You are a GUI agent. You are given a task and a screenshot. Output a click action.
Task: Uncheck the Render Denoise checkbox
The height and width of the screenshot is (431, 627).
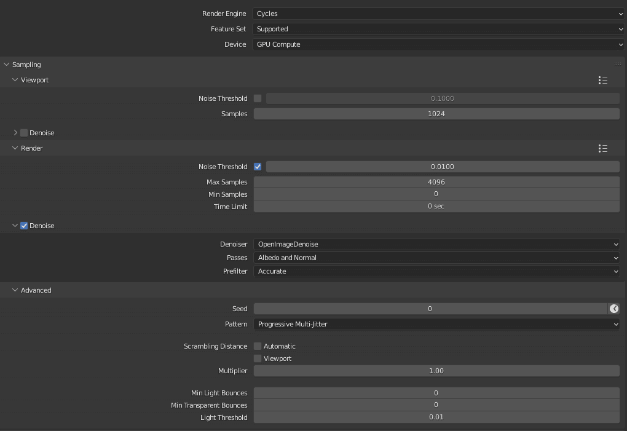[x=24, y=226]
